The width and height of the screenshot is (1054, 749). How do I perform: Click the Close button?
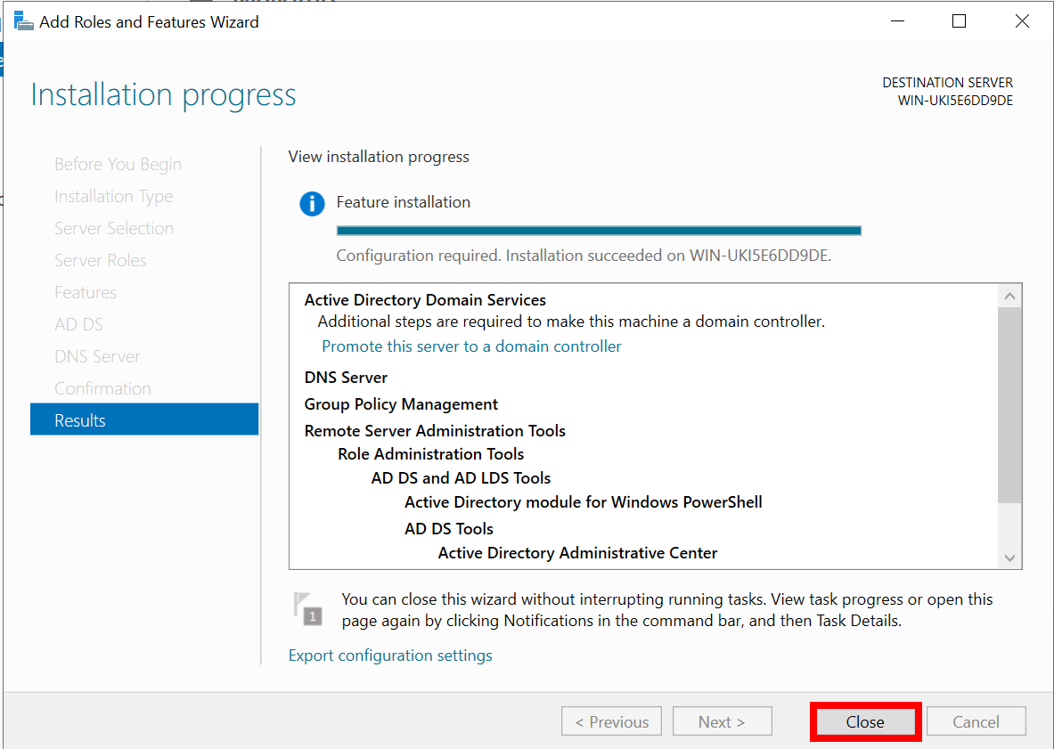tap(865, 722)
